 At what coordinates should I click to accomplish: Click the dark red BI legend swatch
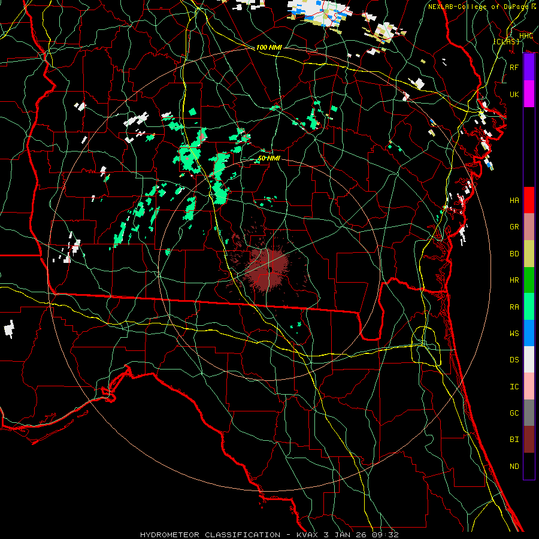529,440
